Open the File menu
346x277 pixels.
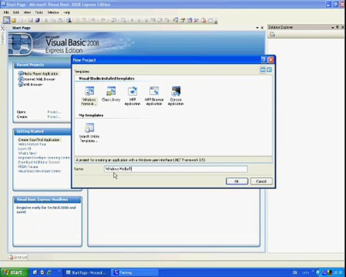pos(7,12)
